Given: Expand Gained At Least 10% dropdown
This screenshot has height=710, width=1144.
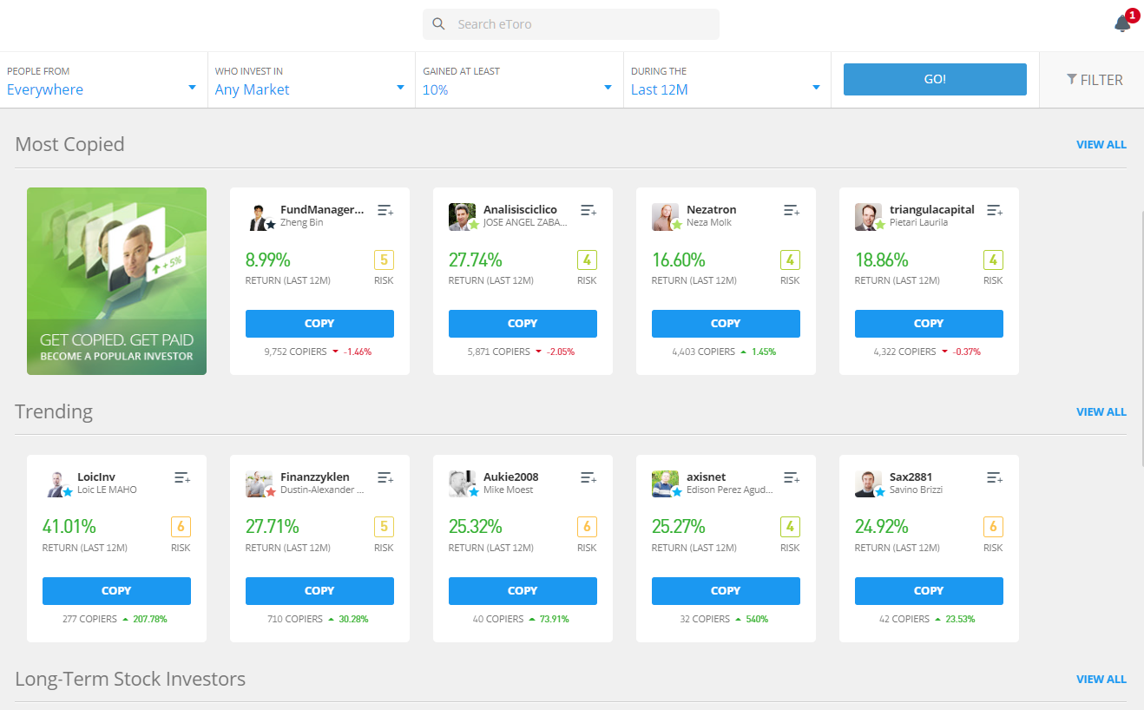Looking at the screenshot, I should click(x=519, y=80).
